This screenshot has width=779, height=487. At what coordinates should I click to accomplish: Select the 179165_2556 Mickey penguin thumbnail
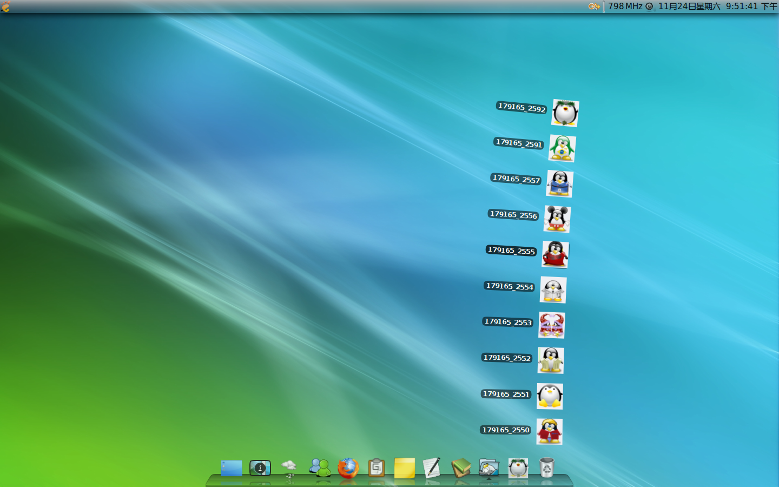(x=557, y=219)
